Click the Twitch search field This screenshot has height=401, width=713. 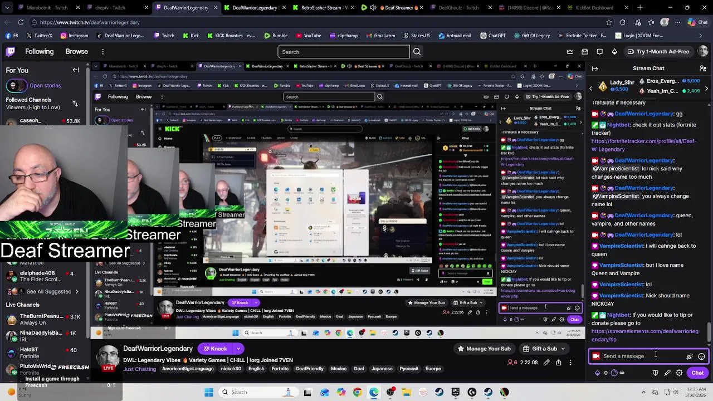344,52
